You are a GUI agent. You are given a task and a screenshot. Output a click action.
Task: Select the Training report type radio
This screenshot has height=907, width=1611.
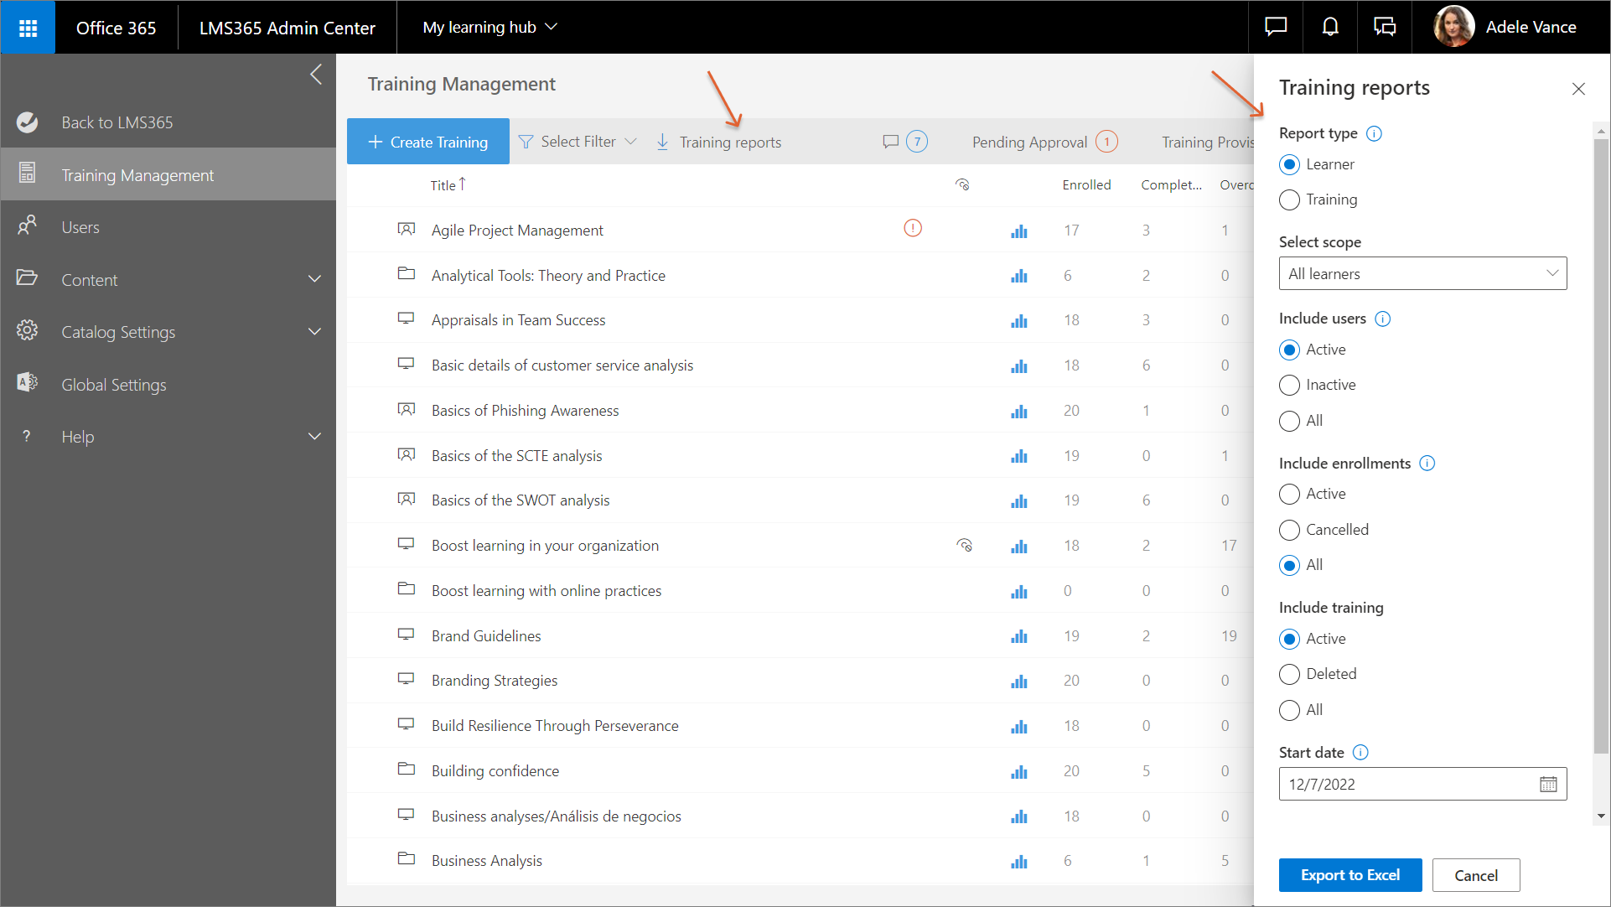click(x=1289, y=200)
